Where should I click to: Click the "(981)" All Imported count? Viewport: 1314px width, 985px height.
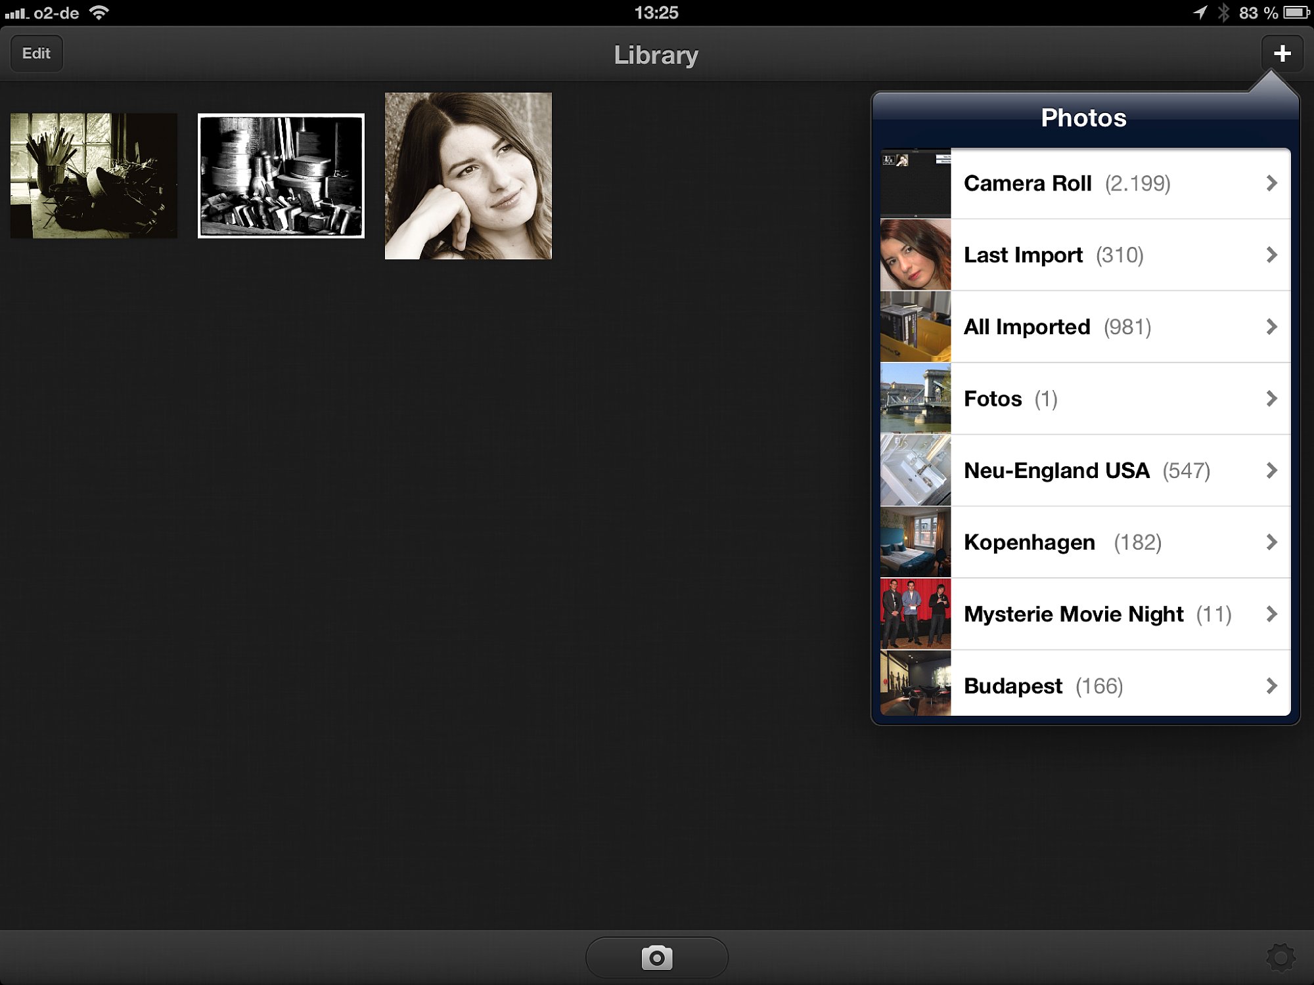(1127, 327)
